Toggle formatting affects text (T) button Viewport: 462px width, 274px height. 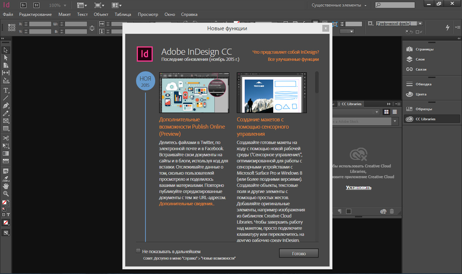tap(8, 215)
